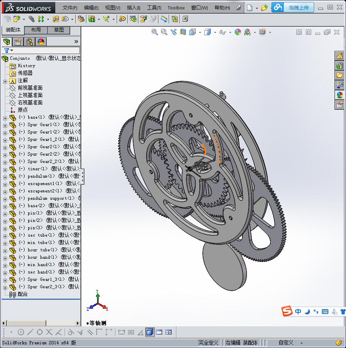Screen dimensions: 346x348
Task: Click the 拖拽上传 upload button
Action: click(x=293, y=7)
